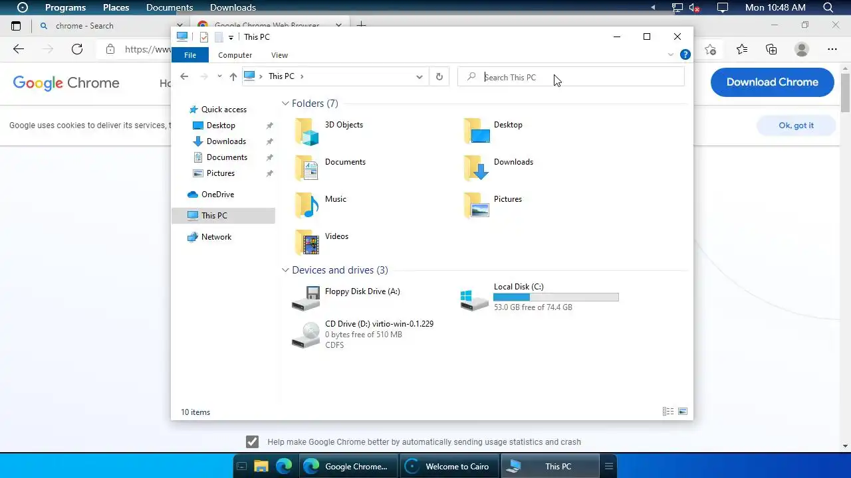The width and height of the screenshot is (851, 478).
Task: Open Edge favorites star icon
Action: [742, 49]
